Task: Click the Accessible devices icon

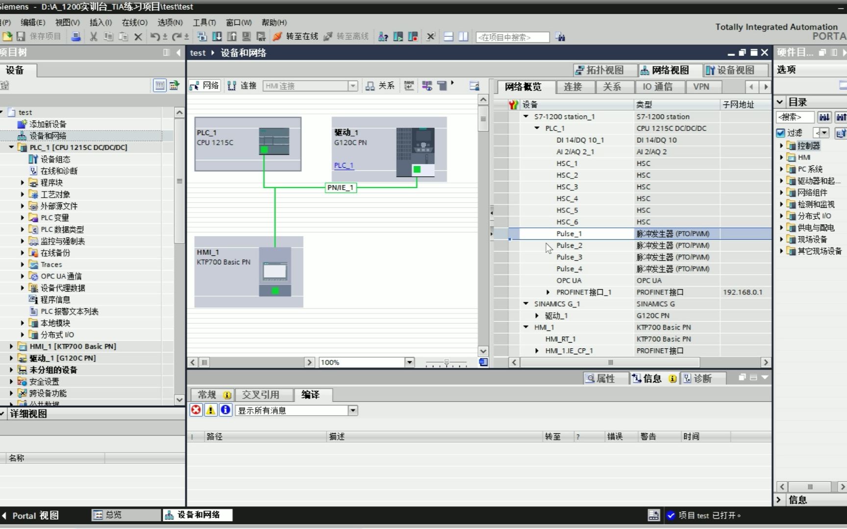Action: [383, 36]
